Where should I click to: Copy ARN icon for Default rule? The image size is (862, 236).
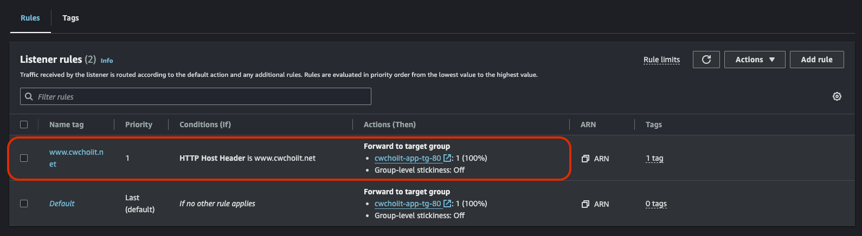click(x=586, y=204)
